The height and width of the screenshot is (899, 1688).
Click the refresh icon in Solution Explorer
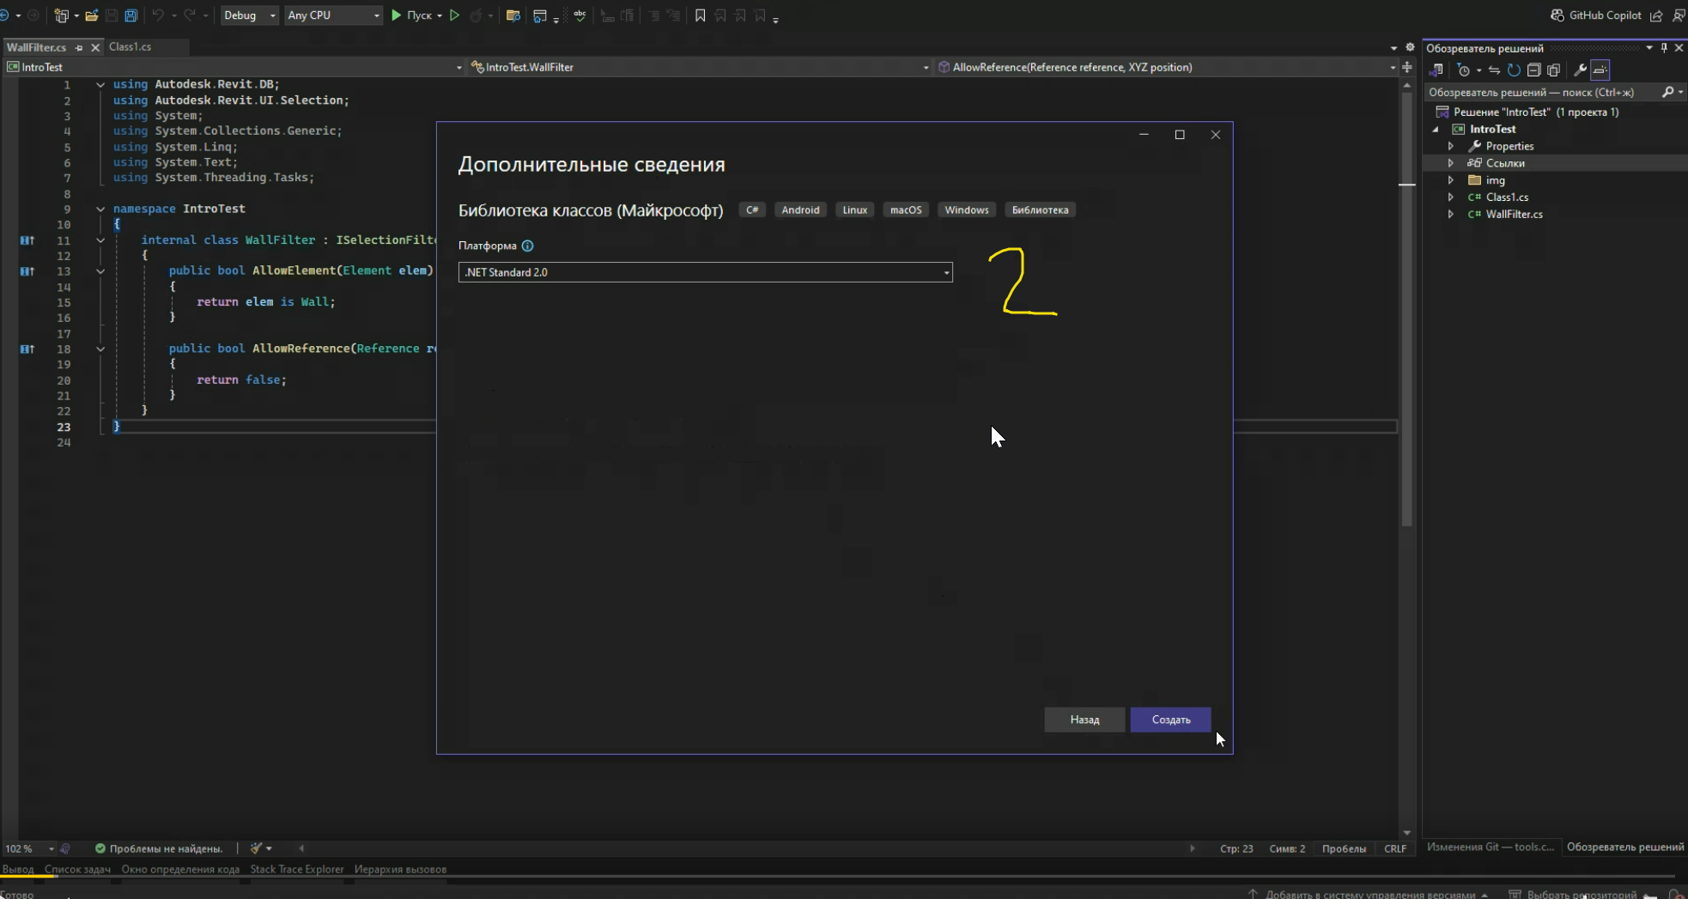pos(1514,70)
